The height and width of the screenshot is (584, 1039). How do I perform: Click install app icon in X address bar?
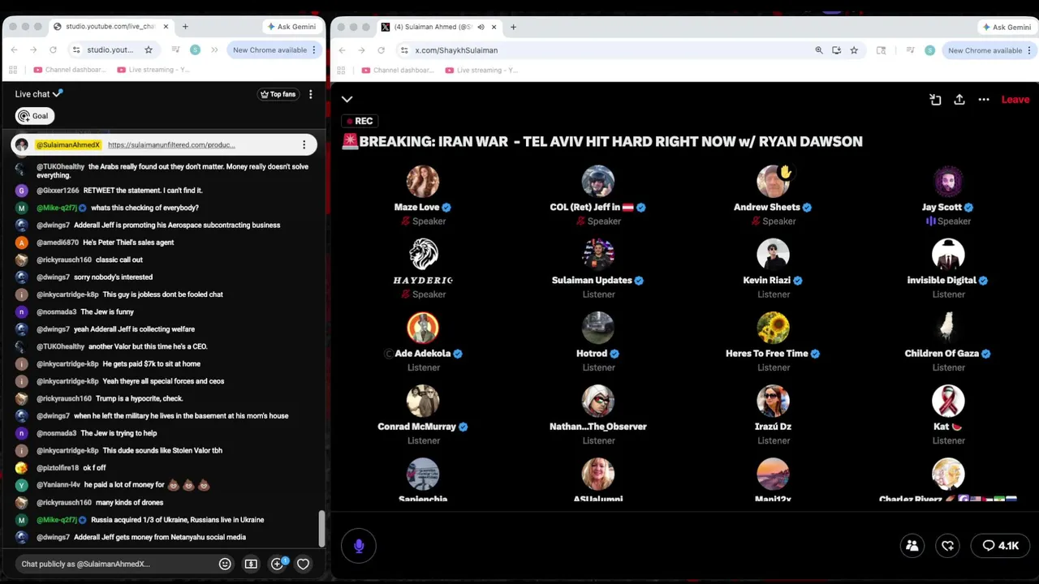836,50
